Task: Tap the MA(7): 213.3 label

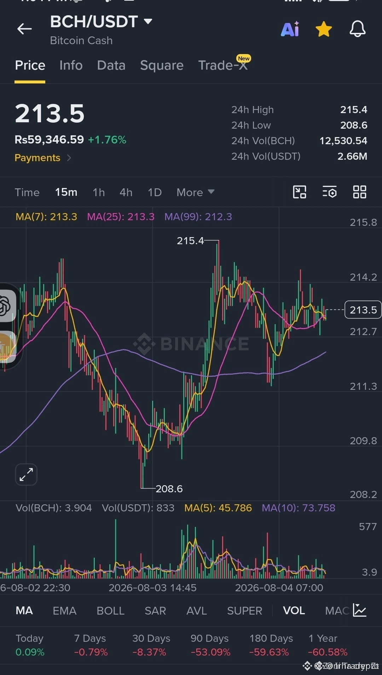Action: coord(46,217)
